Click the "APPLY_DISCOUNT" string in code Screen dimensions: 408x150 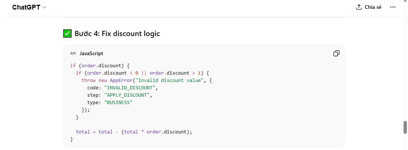click(128, 95)
